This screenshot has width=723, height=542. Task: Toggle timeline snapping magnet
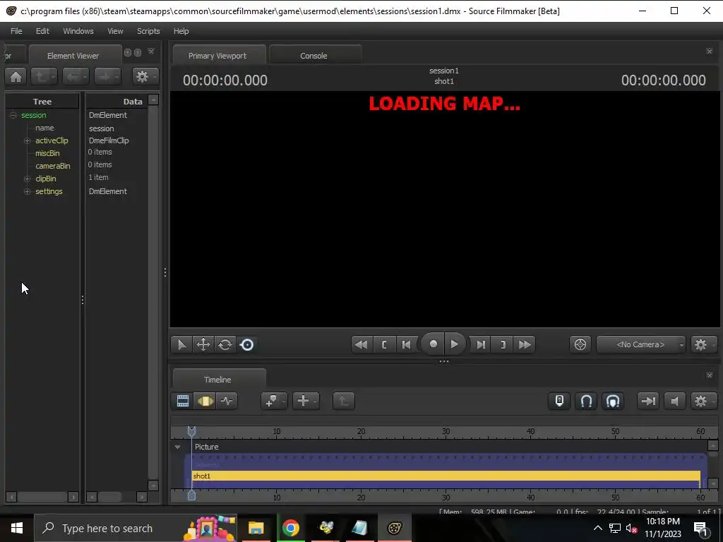click(x=586, y=401)
